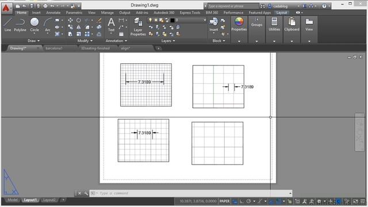Click the Mirror tool icon
This screenshot has width=368, height=207.
click(79, 27)
